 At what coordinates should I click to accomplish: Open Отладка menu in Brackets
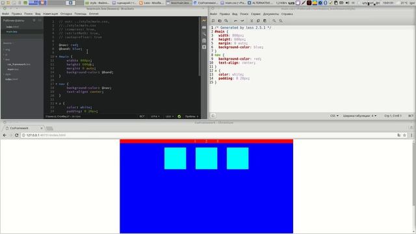[66, 14]
